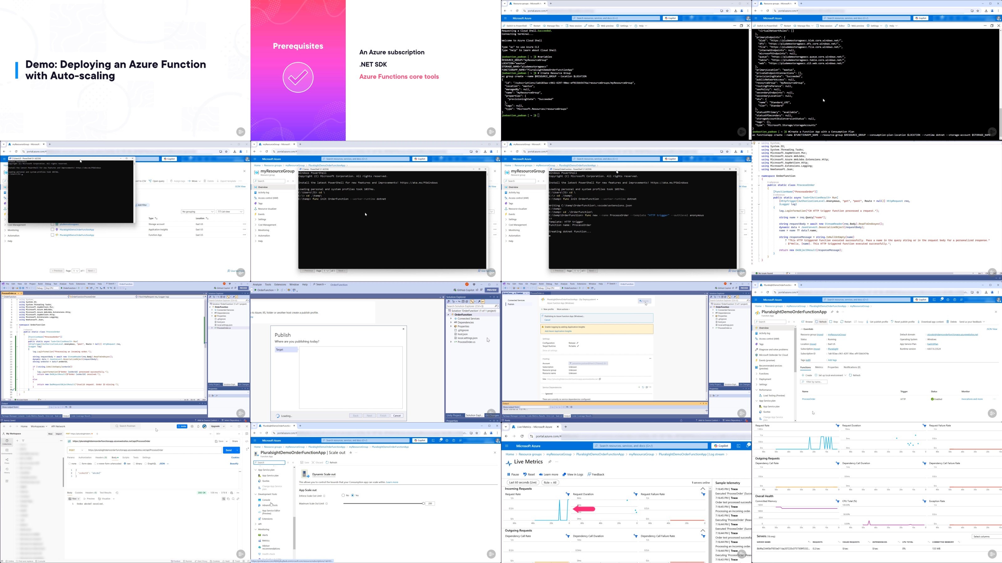
Task: Open Environments in the Postman sidebar
Action: click(x=7, y=451)
